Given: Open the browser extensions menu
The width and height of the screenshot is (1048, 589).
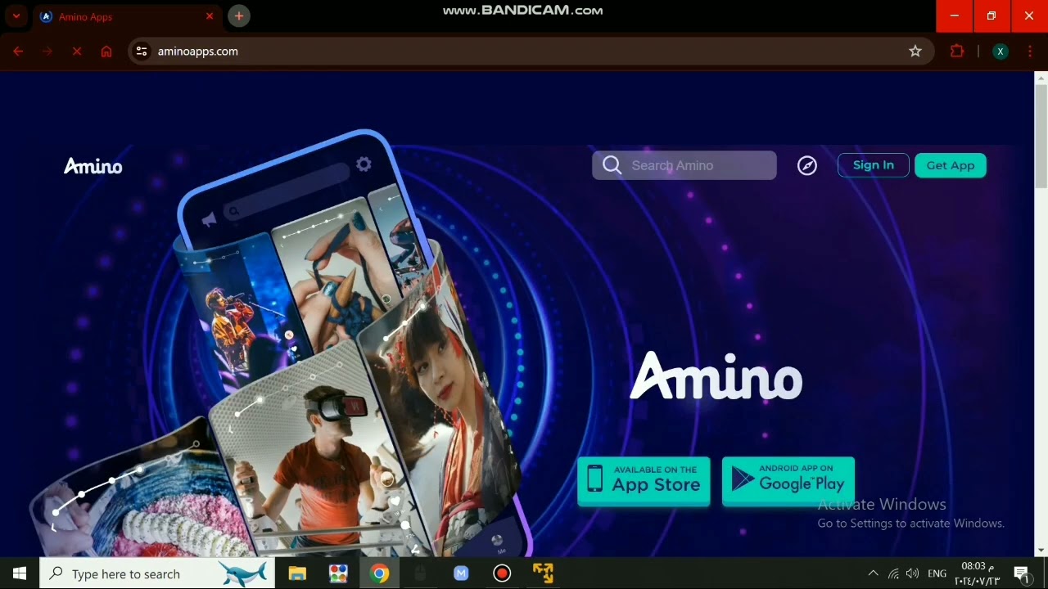Looking at the screenshot, I should tap(957, 52).
